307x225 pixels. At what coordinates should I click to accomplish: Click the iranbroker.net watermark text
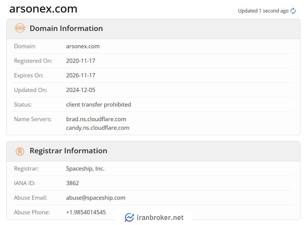click(160, 218)
